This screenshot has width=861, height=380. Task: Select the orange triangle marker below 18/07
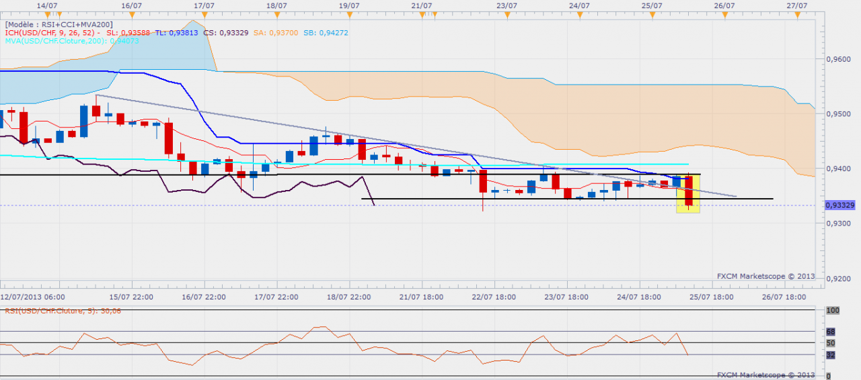point(276,13)
